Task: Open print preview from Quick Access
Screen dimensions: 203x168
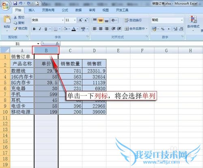Action: (x=37, y=3)
